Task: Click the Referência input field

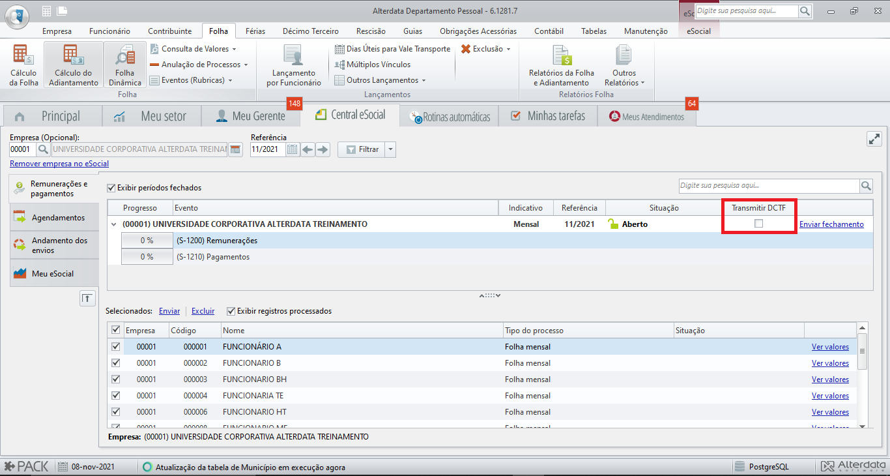Action: 268,149
